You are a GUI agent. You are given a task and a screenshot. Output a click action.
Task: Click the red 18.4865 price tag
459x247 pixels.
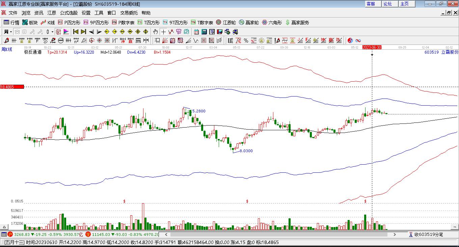pyautogui.click(x=12, y=87)
